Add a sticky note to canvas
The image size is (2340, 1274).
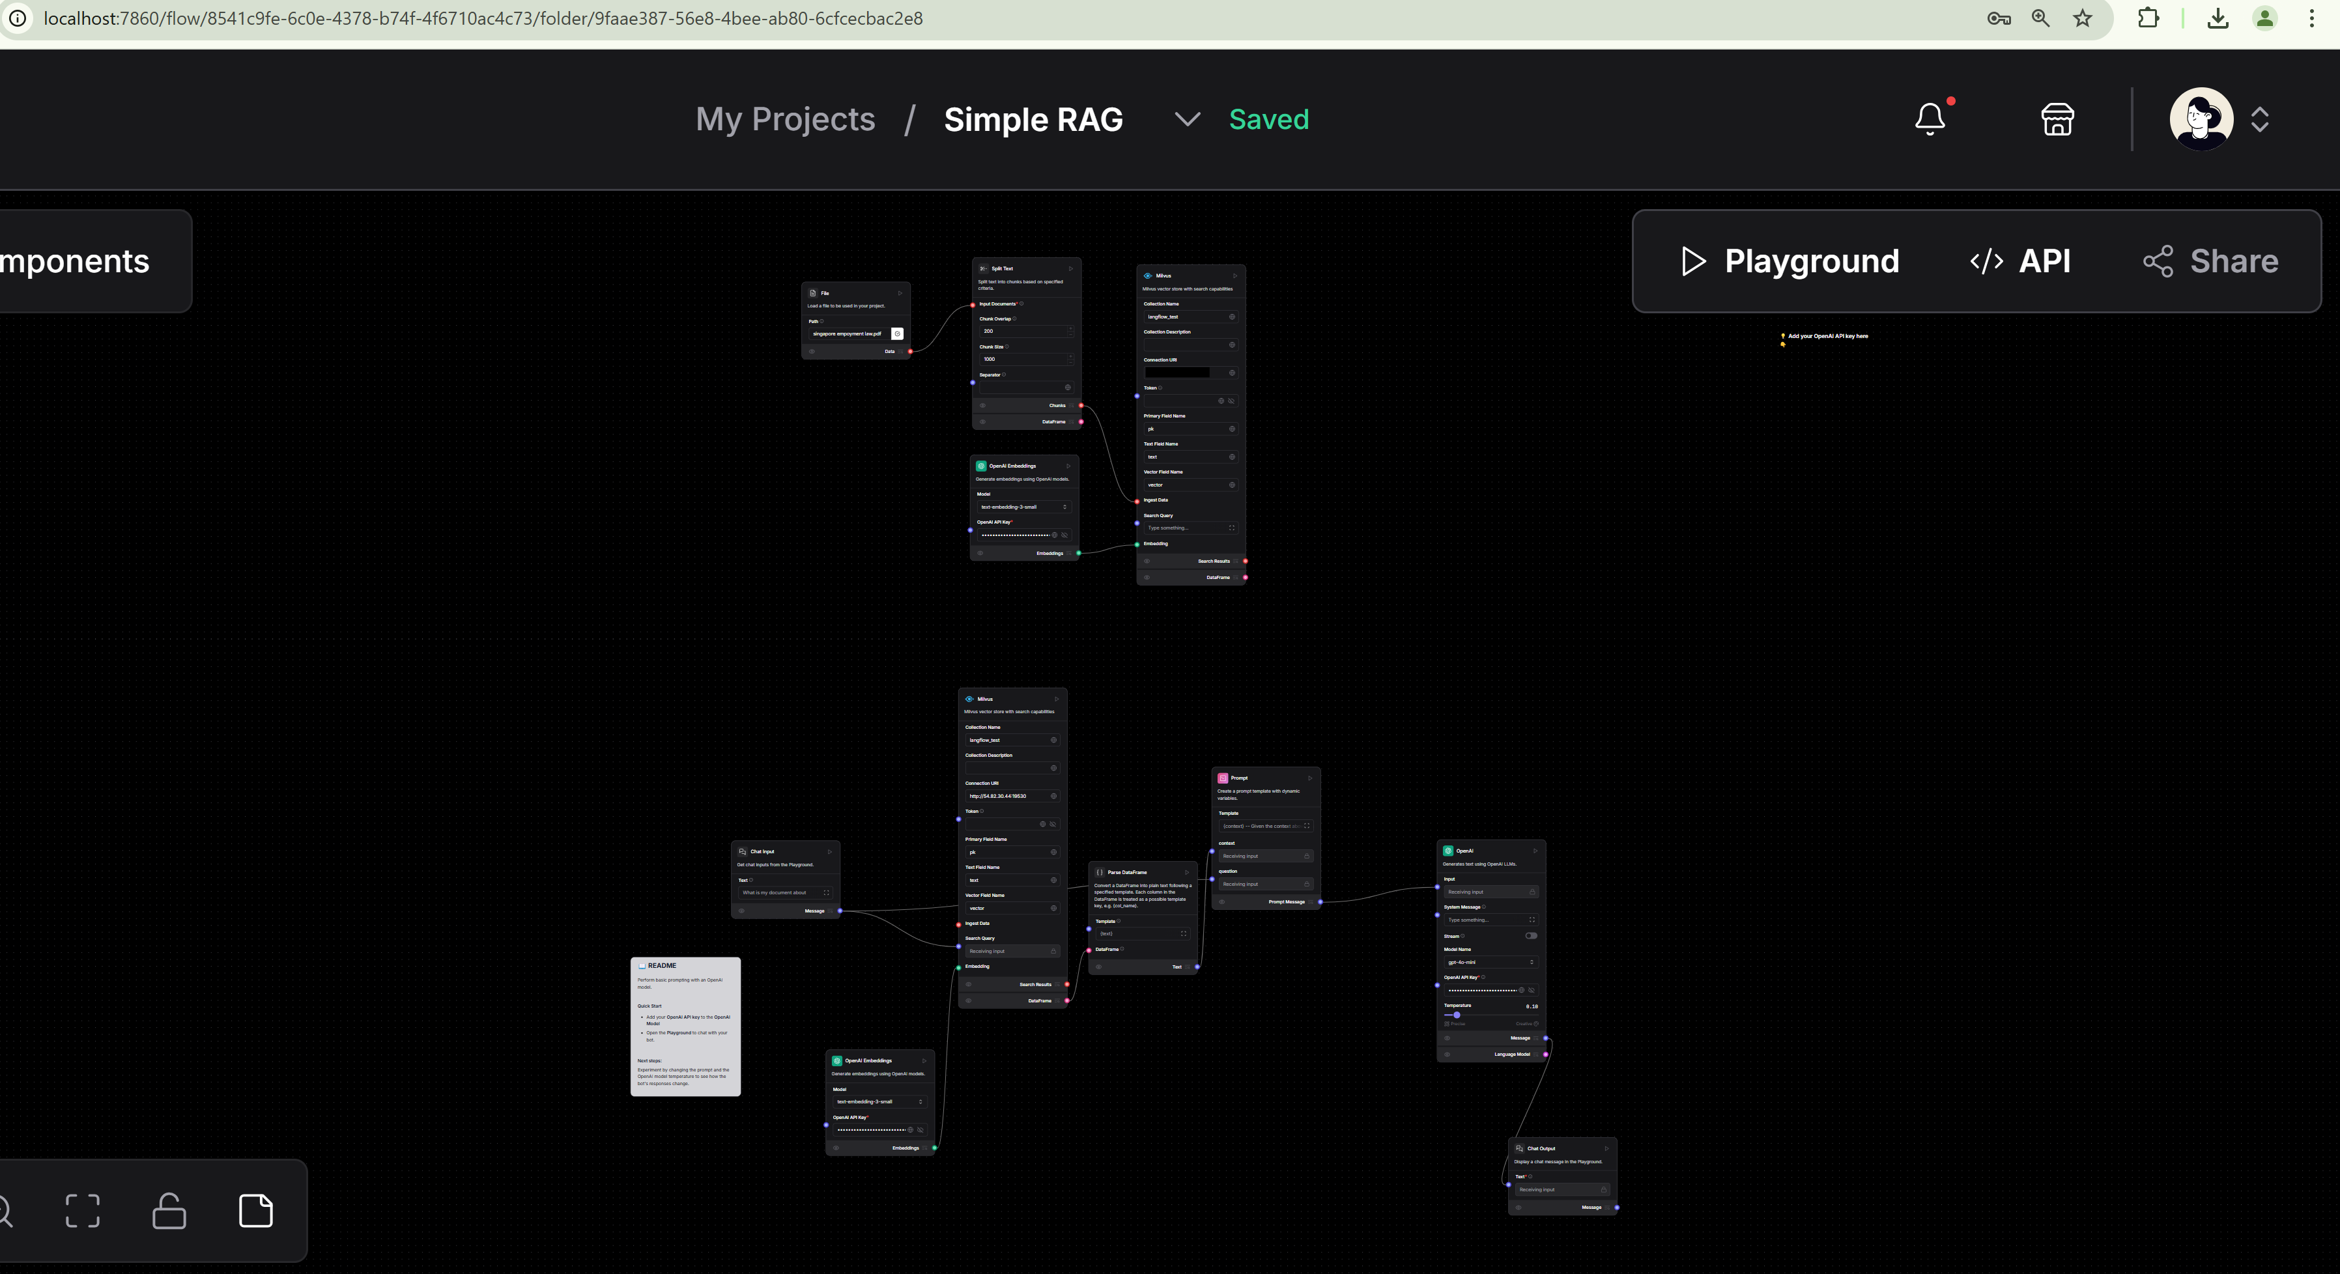(255, 1210)
